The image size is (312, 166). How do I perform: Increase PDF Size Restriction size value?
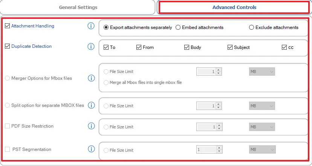(x=219, y=125)
